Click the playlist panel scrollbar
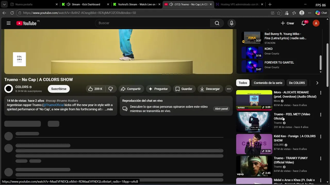 click(321, 62)
